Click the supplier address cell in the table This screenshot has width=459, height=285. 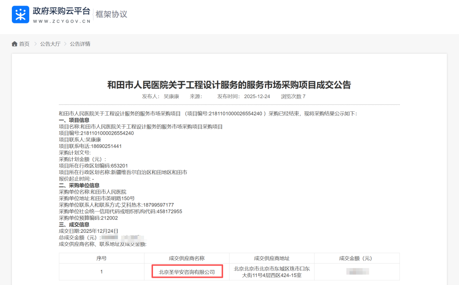[272, 272]
